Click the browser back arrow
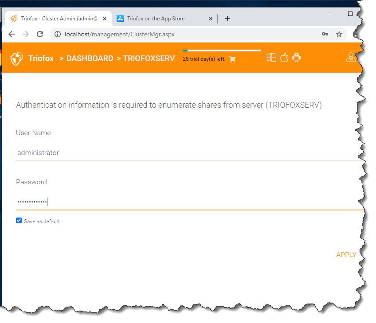 point(12,34)
